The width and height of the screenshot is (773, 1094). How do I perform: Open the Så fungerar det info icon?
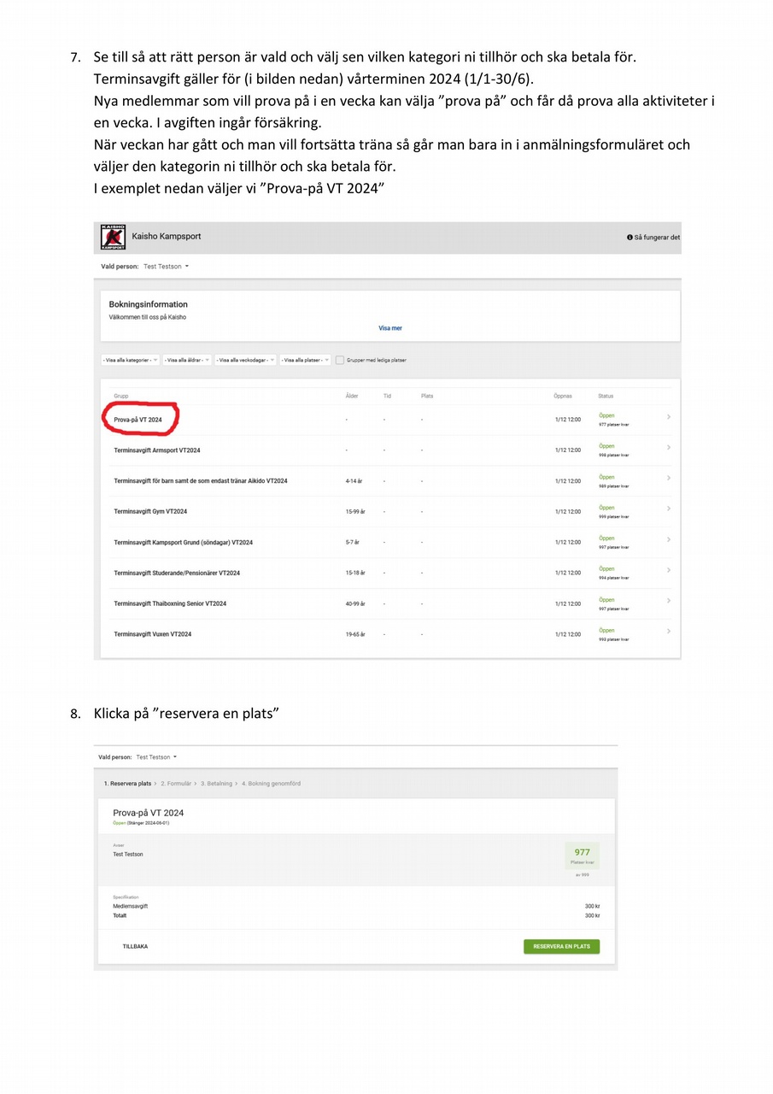tap(630, 238)
